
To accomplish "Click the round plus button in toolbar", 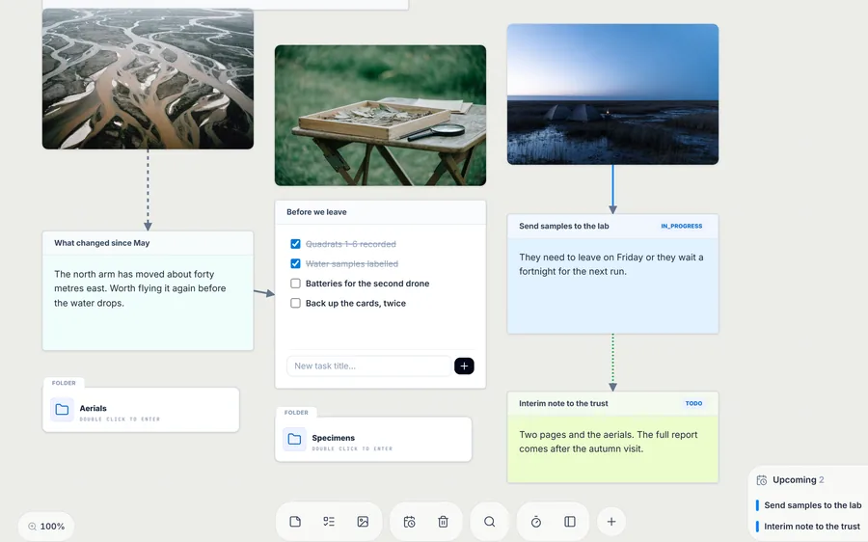I will [x=611, y=522].
